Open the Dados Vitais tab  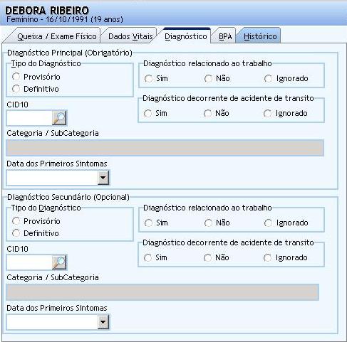point(130,36)
